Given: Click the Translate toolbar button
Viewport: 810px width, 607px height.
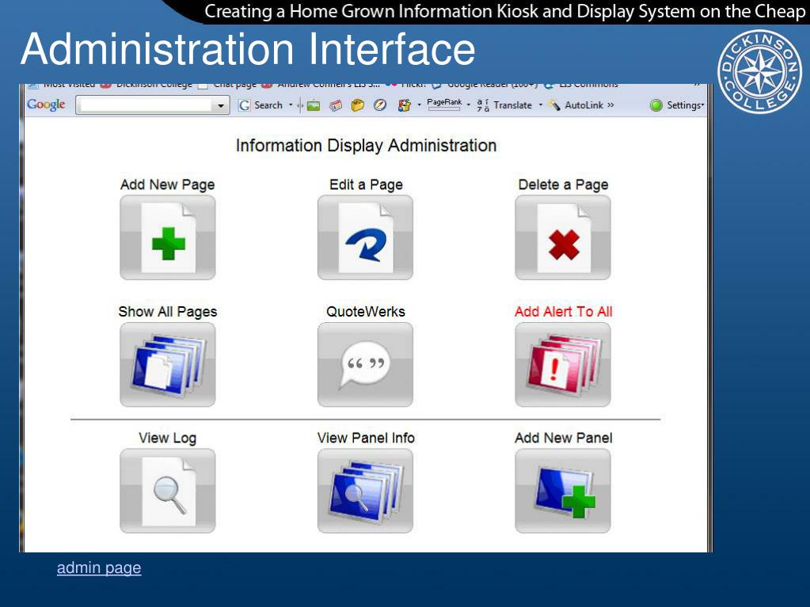Looking at the screenshot, I should pyautogui.click(x=504, y=105).
